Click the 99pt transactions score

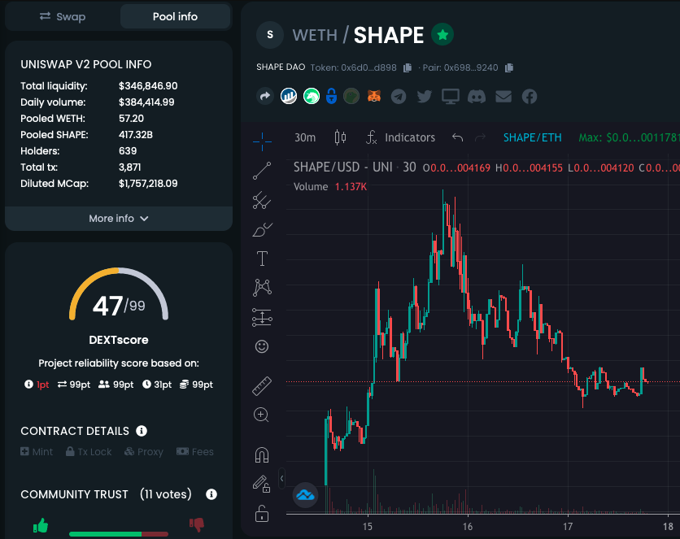pyautogui.click(x=74, y=385)
